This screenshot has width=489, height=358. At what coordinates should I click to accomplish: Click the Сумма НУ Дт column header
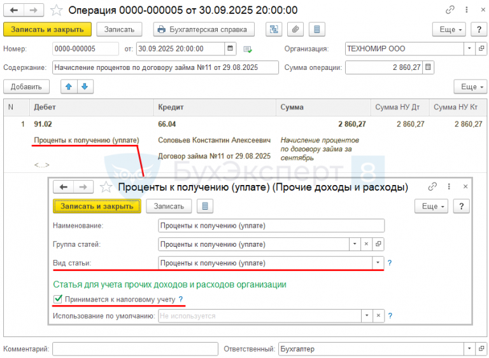400,107
